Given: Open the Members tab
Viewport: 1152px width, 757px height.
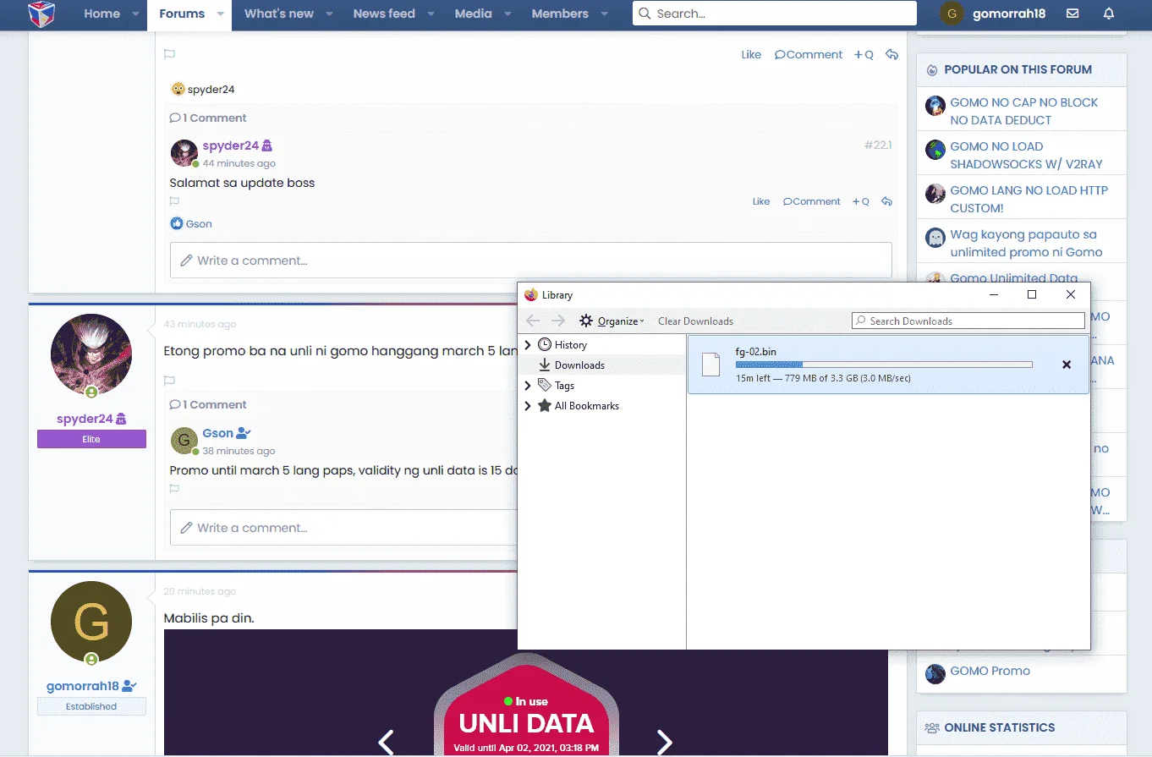Looking at the screenshot, I should 560,14.
